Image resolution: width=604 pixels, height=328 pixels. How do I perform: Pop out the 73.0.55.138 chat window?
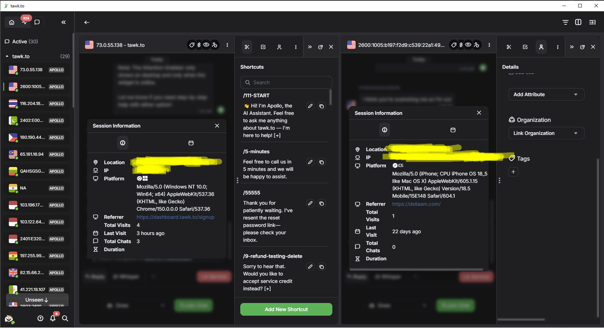(x=320, y=47)
